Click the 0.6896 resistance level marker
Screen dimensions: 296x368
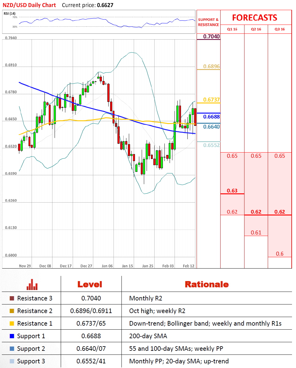(212, 66)
